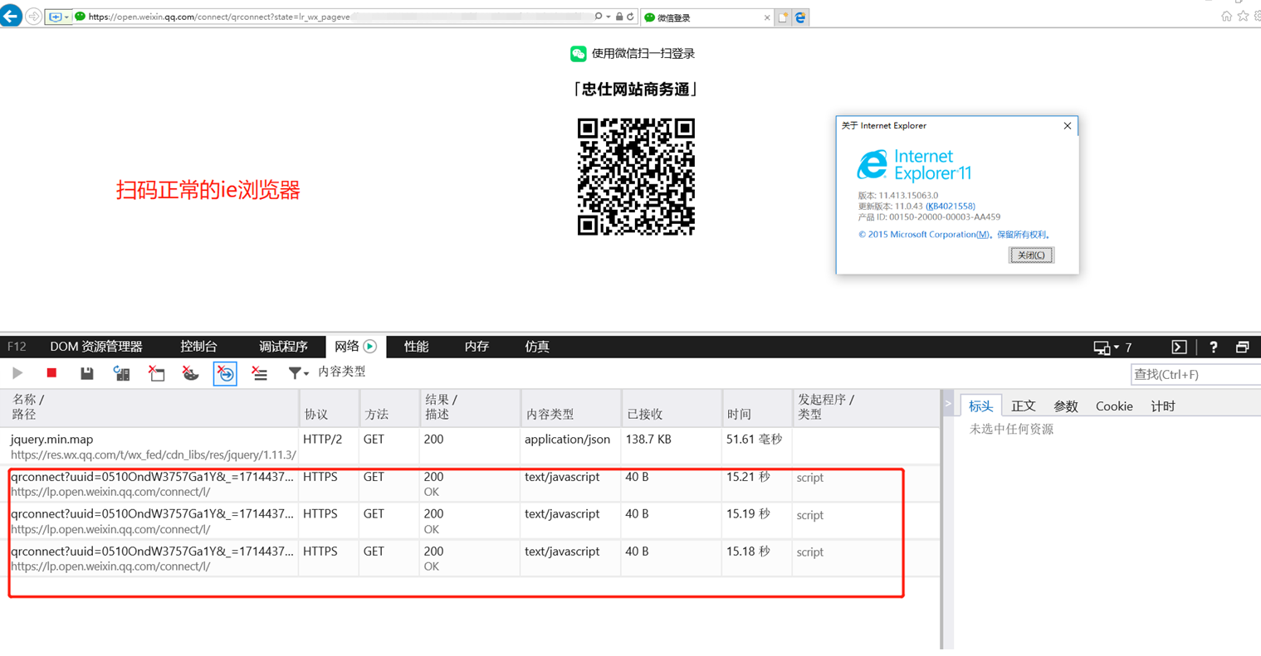1261x656 pixels.
Task: Open the KB4021558 update link
Action: coord(951,207)
